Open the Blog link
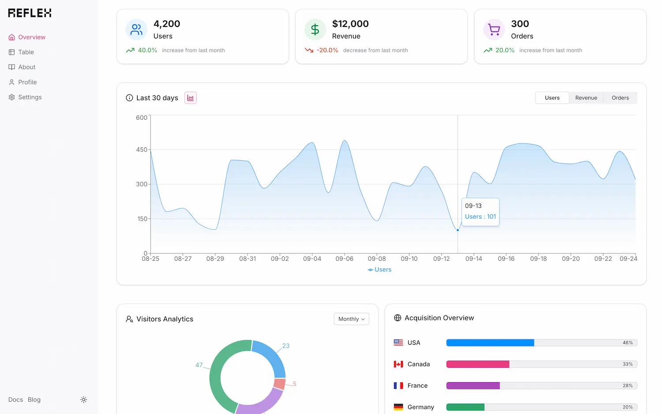The width and height of the screenshot is (662, 414). tap(34, 399)
